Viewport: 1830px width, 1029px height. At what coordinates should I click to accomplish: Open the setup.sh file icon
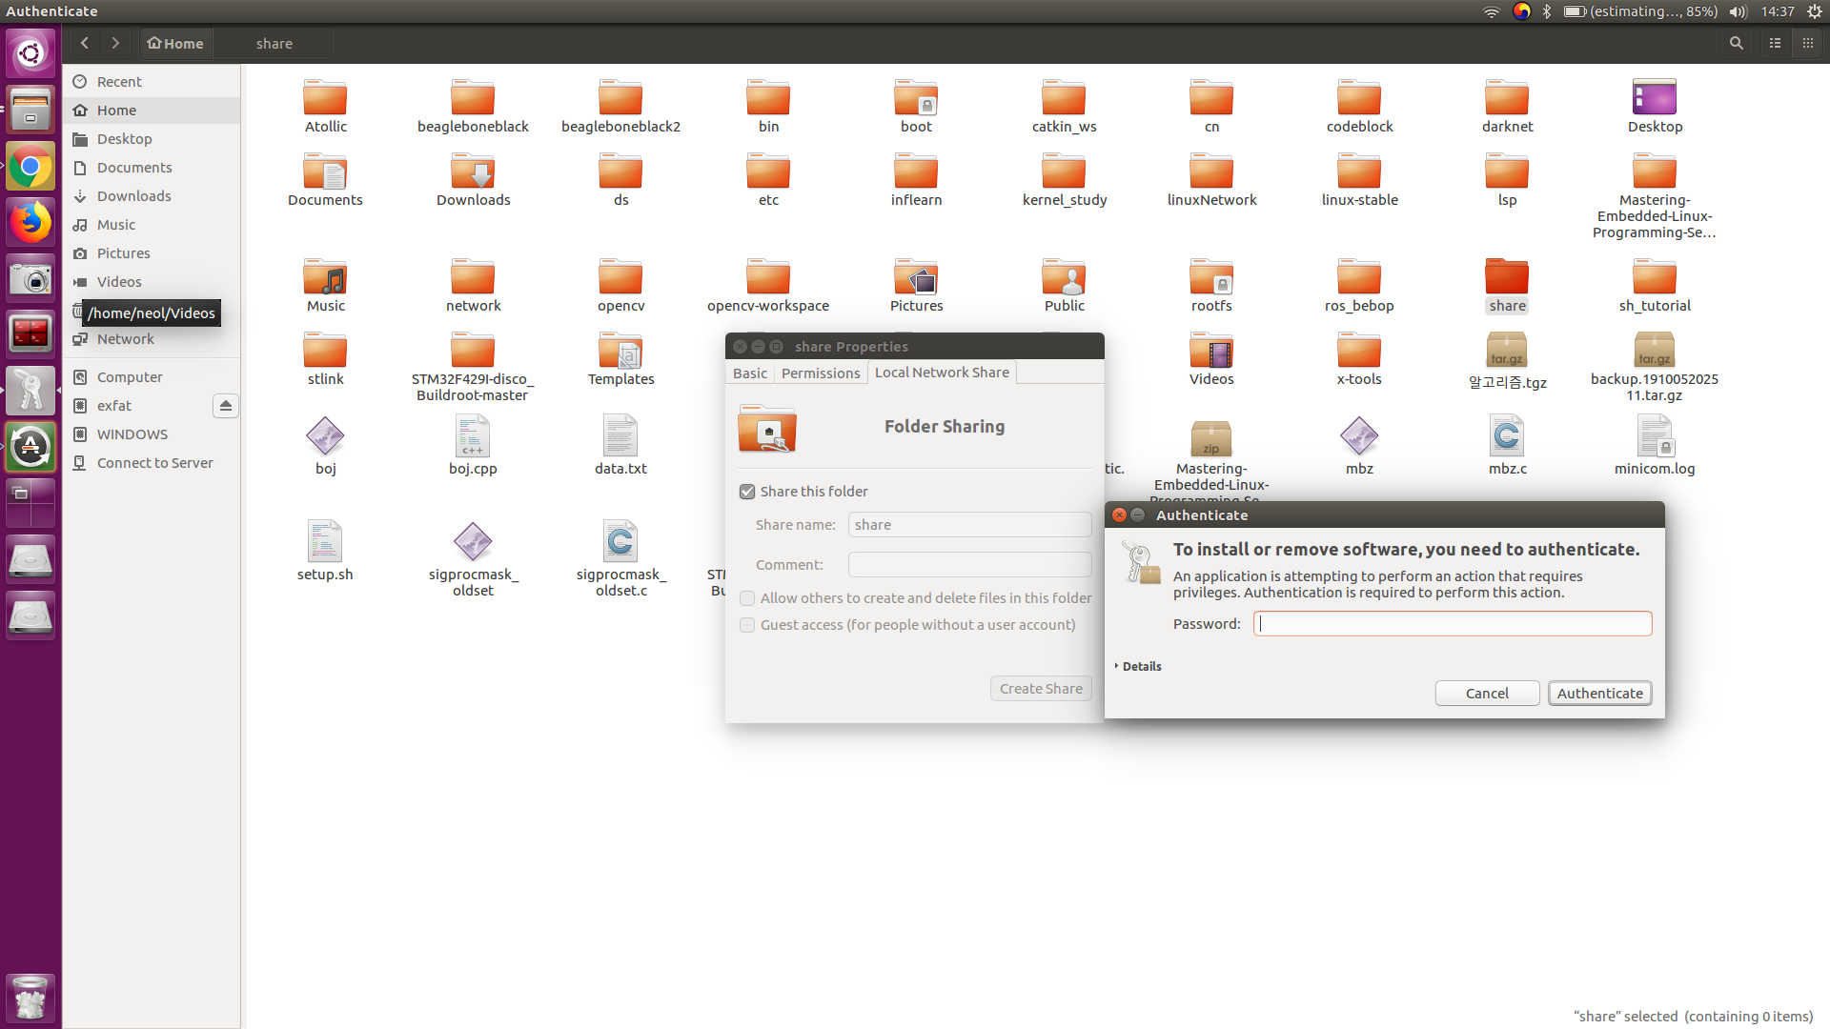(325, 541)
